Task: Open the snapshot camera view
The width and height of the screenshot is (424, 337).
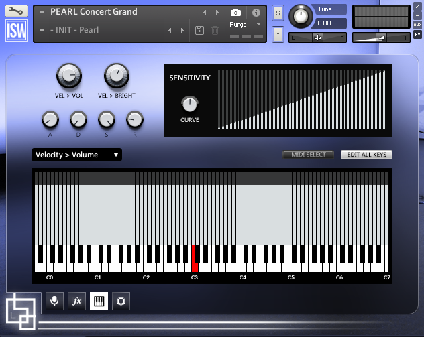Action: tap(235, 13)
